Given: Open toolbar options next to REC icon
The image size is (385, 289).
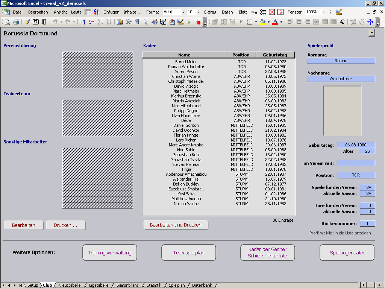Looking at the screenshot, I should click(205, 22).
